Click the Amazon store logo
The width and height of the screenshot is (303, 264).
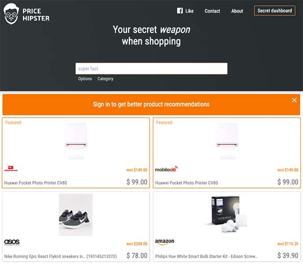[165, 242]
